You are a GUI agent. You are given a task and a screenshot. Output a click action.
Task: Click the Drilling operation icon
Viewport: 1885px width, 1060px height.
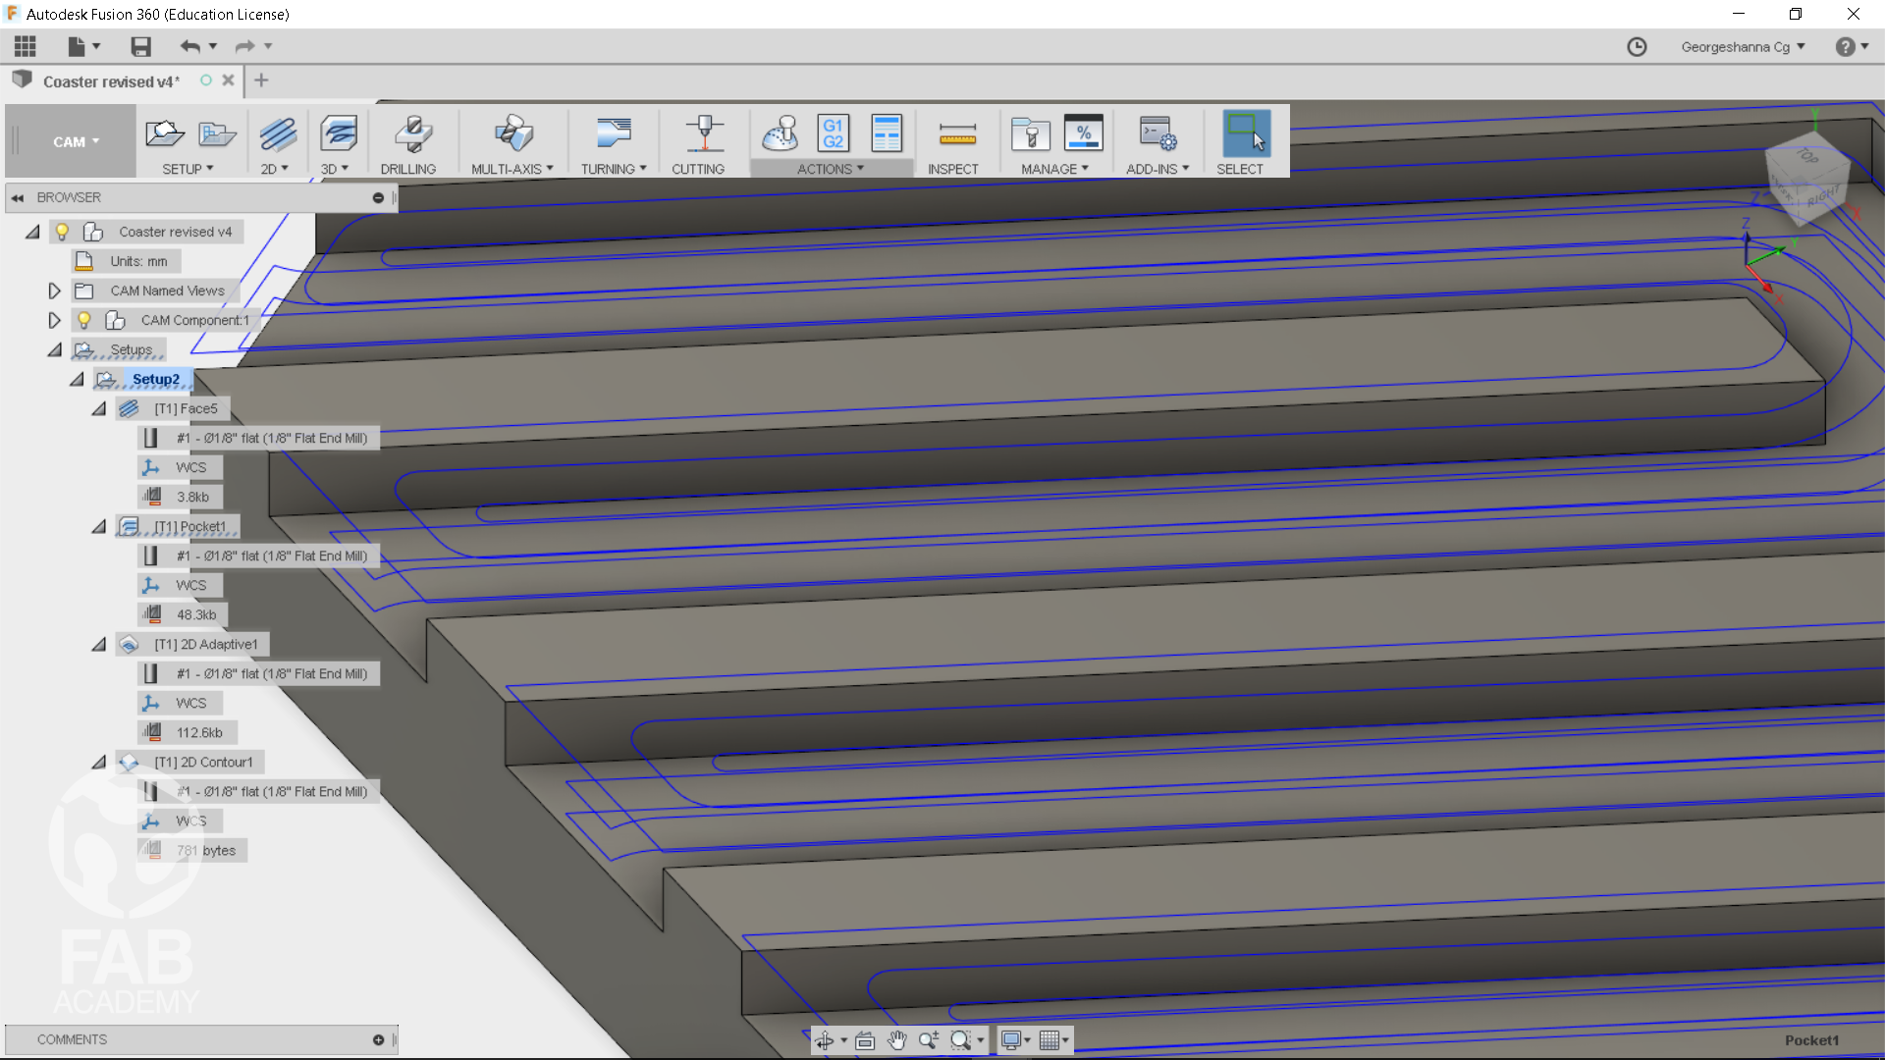point(413,133)
